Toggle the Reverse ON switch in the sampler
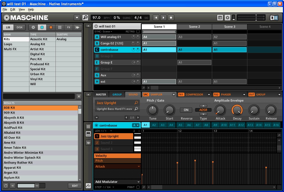 pos(186,110)
